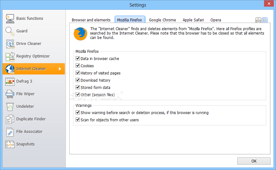Click the Defrag 3 grid icon

10,81
